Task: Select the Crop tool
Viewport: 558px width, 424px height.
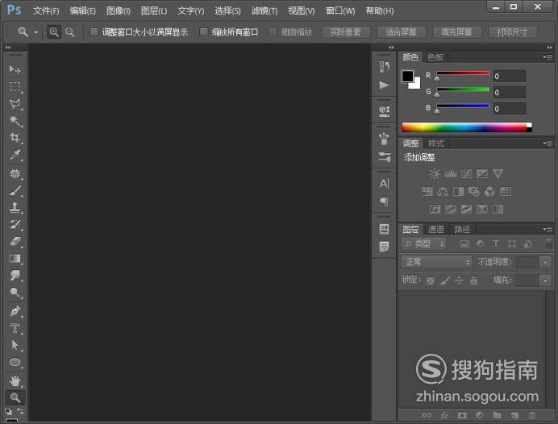Action: click(15, 138)
